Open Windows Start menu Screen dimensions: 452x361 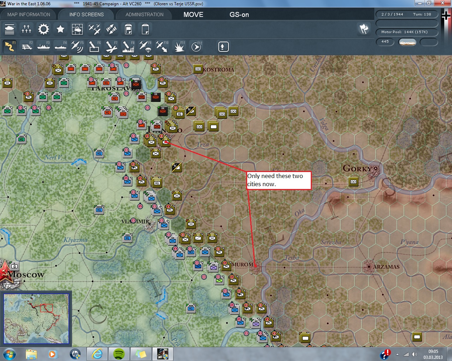(9, 354)
